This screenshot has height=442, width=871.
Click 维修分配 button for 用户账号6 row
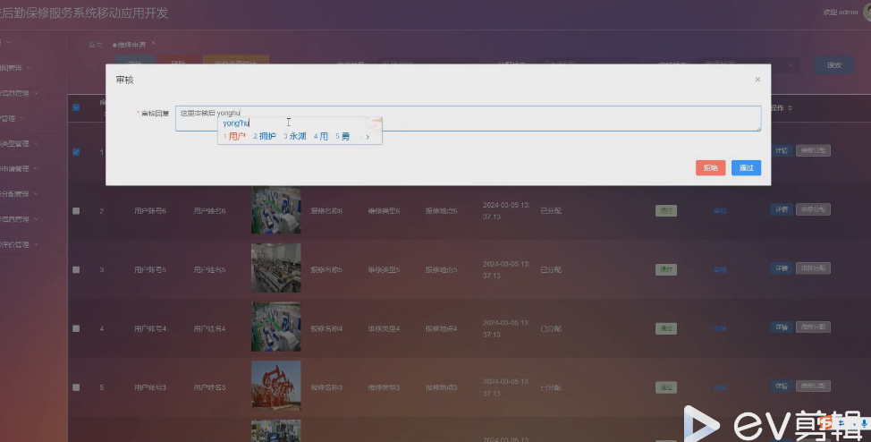coord(813,209)
